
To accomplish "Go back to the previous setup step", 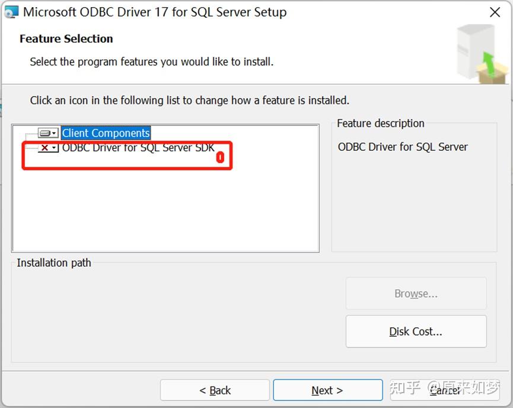I will [x=215, y=390].
